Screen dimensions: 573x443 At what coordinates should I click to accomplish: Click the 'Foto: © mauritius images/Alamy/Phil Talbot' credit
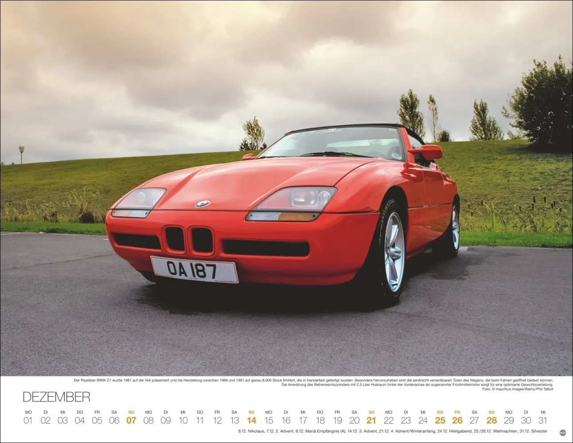click(x=517, y=389)
